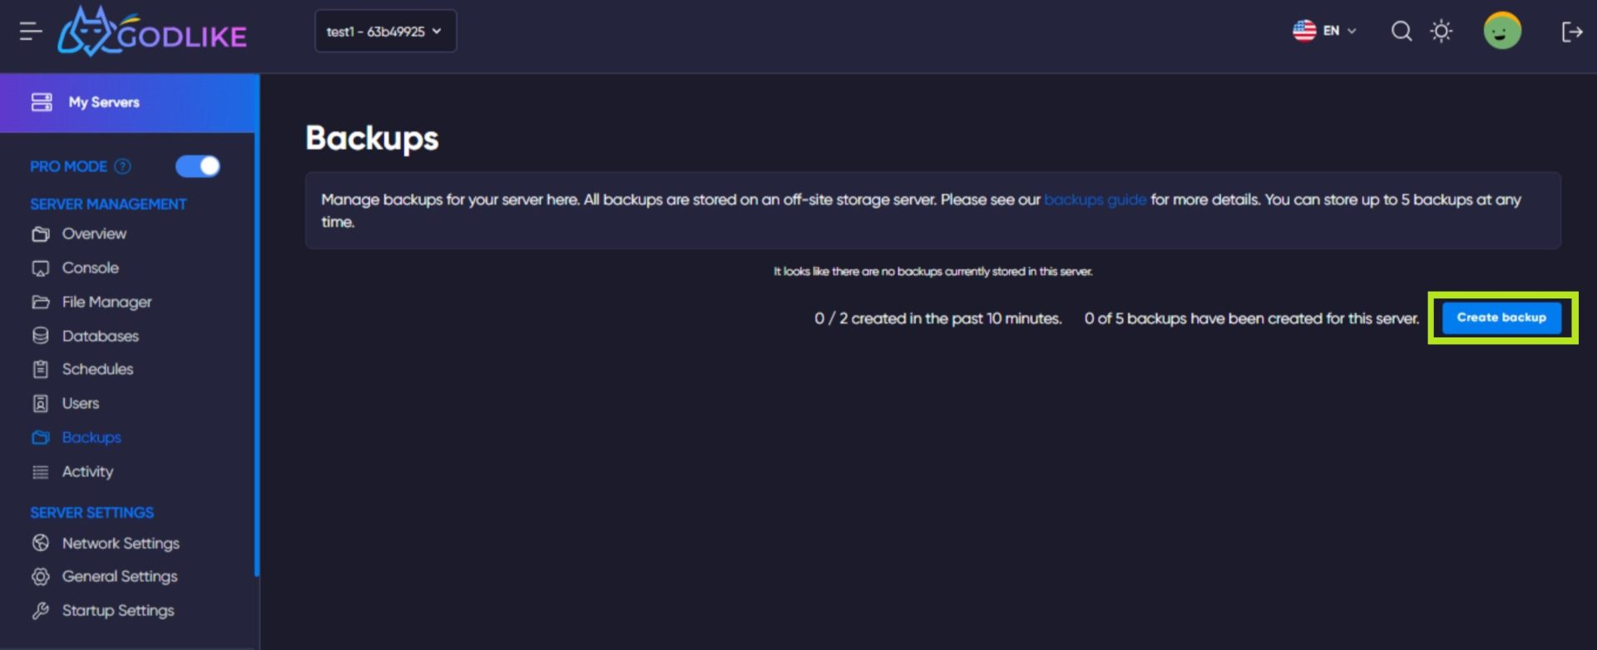1597x650 pixels.
Task: Expand the test1 - 63b49925 server dropdown
Action: (x=385, y=31)
